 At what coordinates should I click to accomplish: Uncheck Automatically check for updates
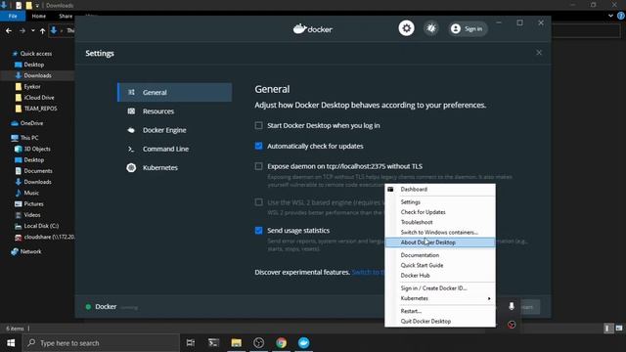pos(258,146)
